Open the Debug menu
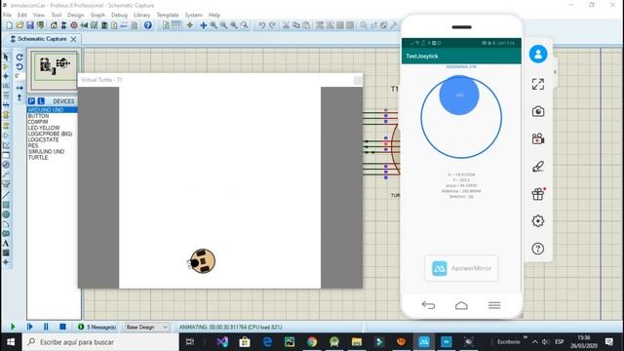Viewport: 624px width, 351px height. coord(119,16)
